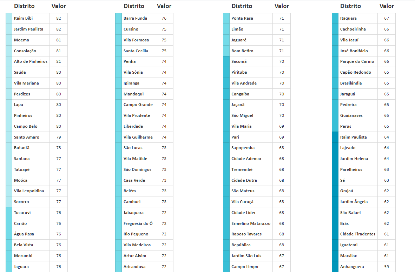Click the color swatch beside Sacomã
Screen dimensions: 415x274
tap(226, 61)
